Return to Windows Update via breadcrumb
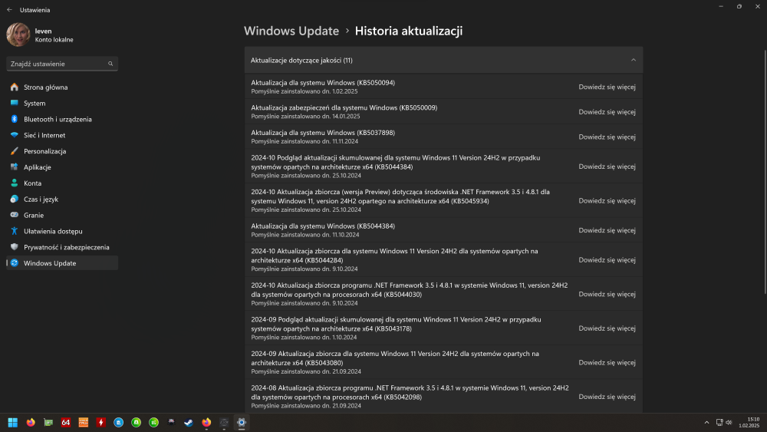This screenshot has height=432, width=767. [x=291, y=31]
